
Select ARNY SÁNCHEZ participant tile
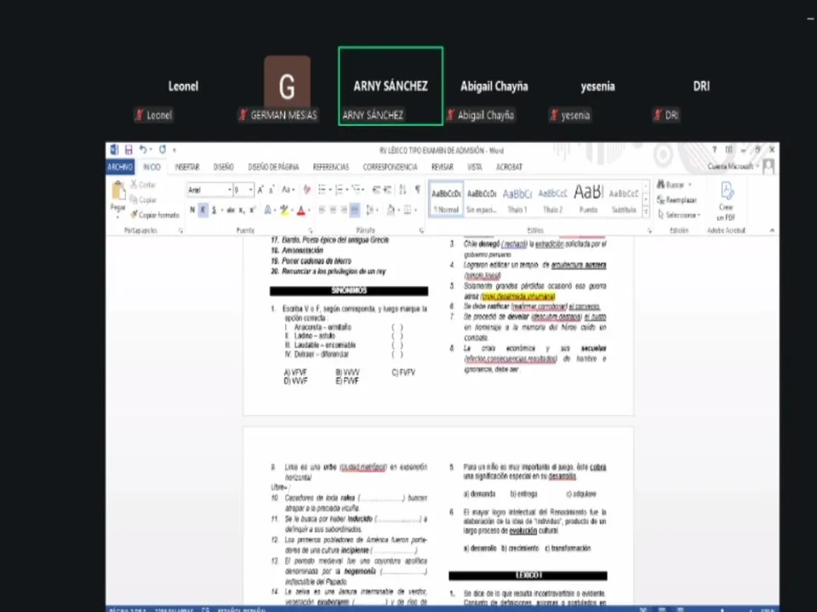click(391, 86)
